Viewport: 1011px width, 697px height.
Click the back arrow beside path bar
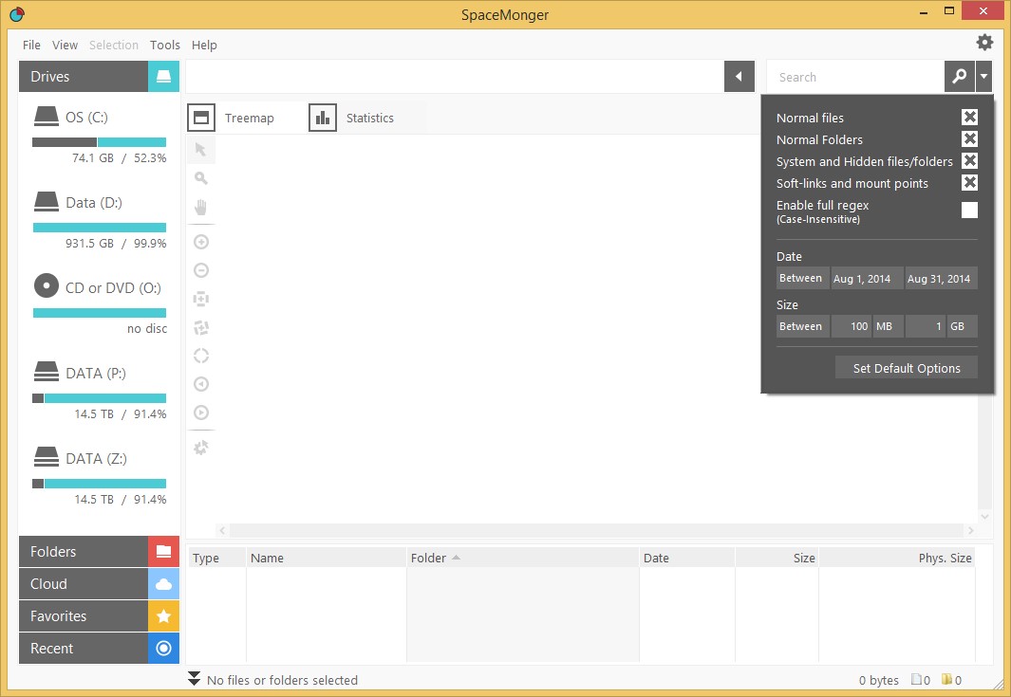(x=739, y=77)
